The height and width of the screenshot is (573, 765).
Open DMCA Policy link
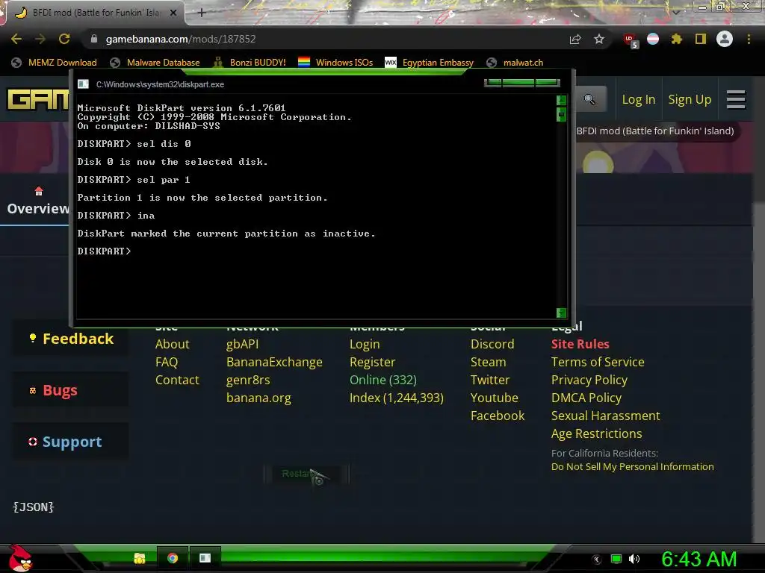coord(586,398)
